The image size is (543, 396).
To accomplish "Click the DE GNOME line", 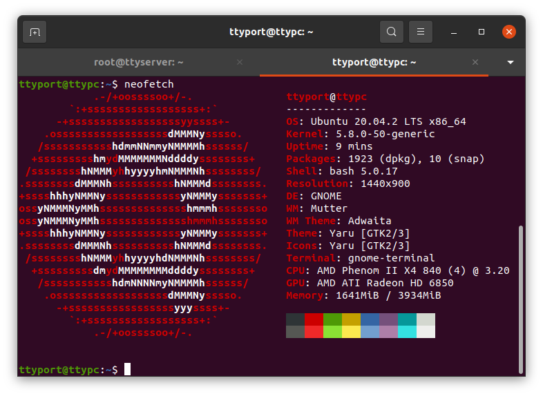I will click(314, 196).
